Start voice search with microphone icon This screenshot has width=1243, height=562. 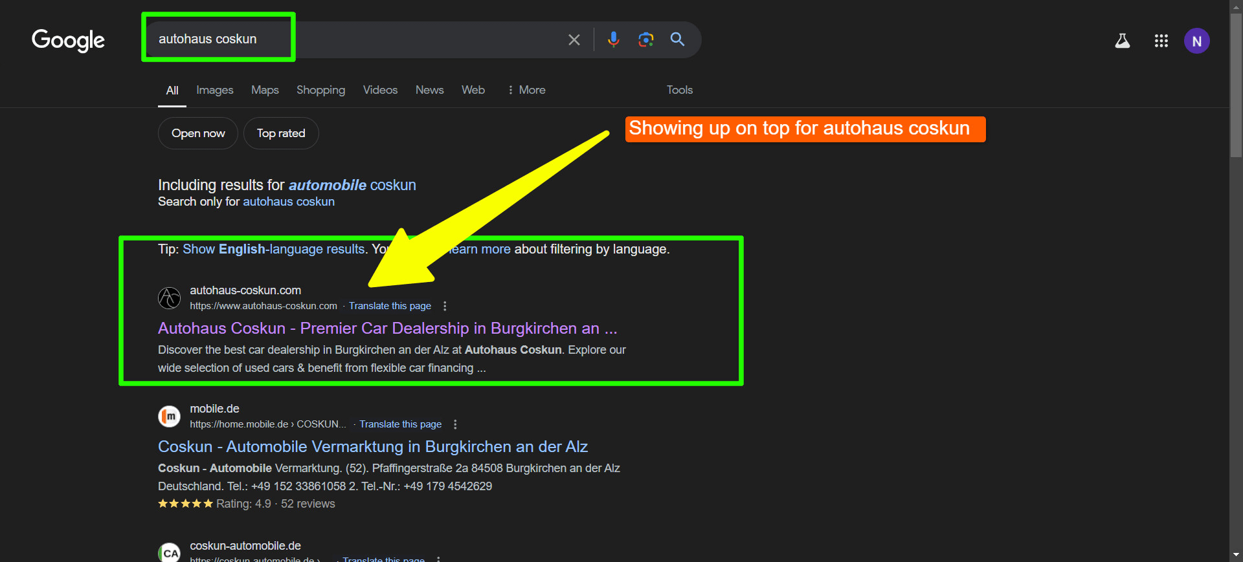point(613,39)
